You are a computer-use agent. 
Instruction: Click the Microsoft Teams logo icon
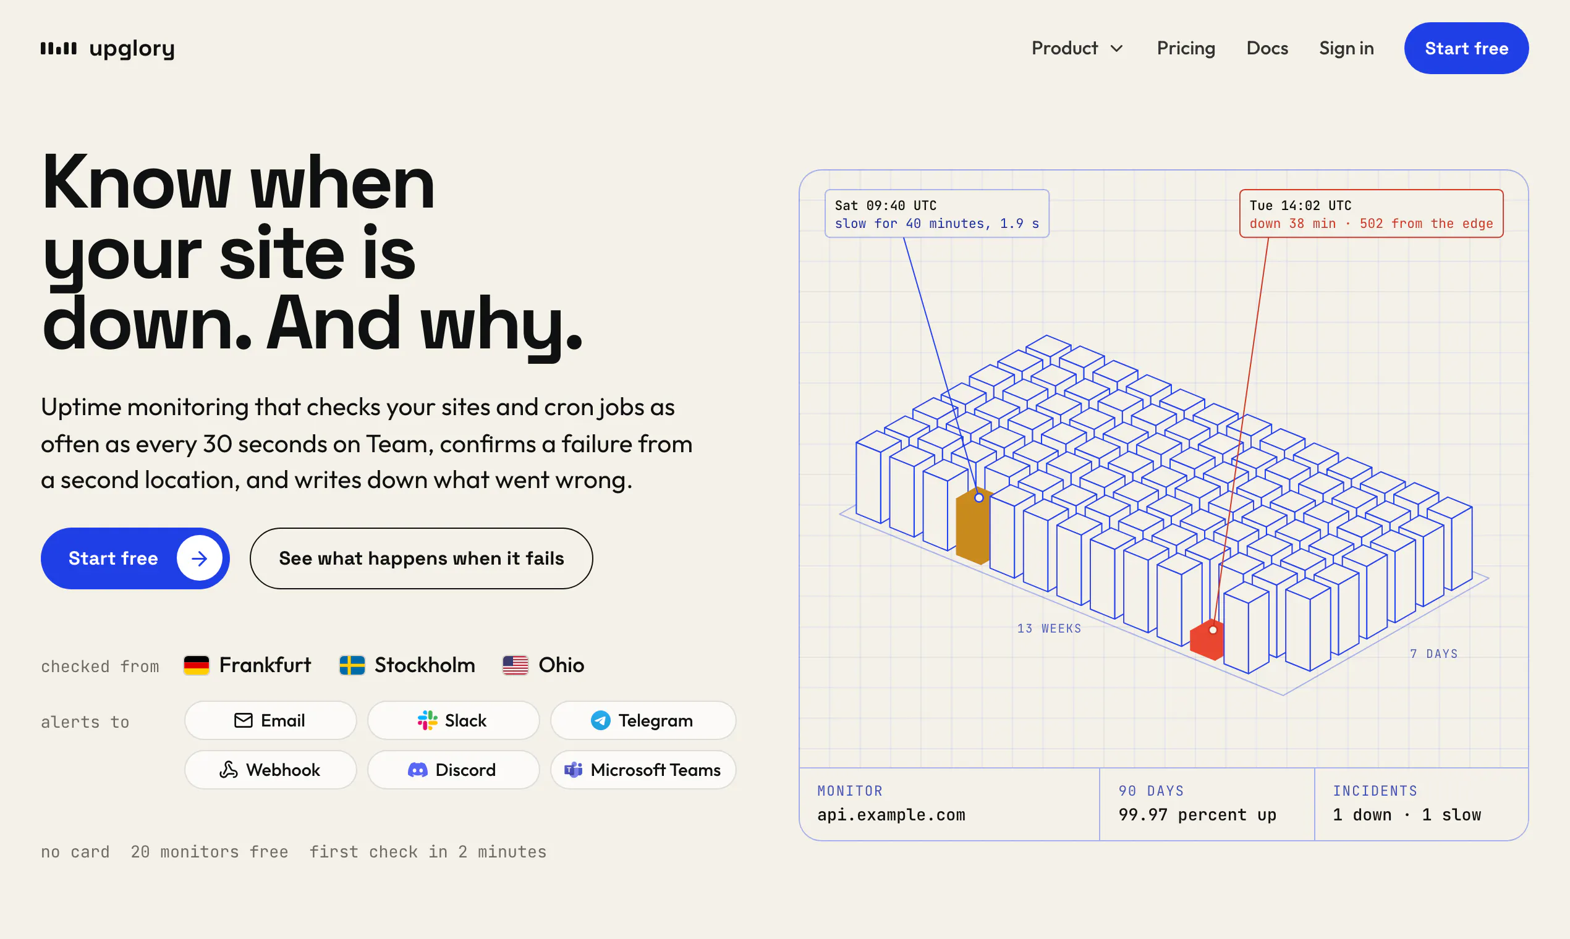pyautogui.click(x=573, y=769)
